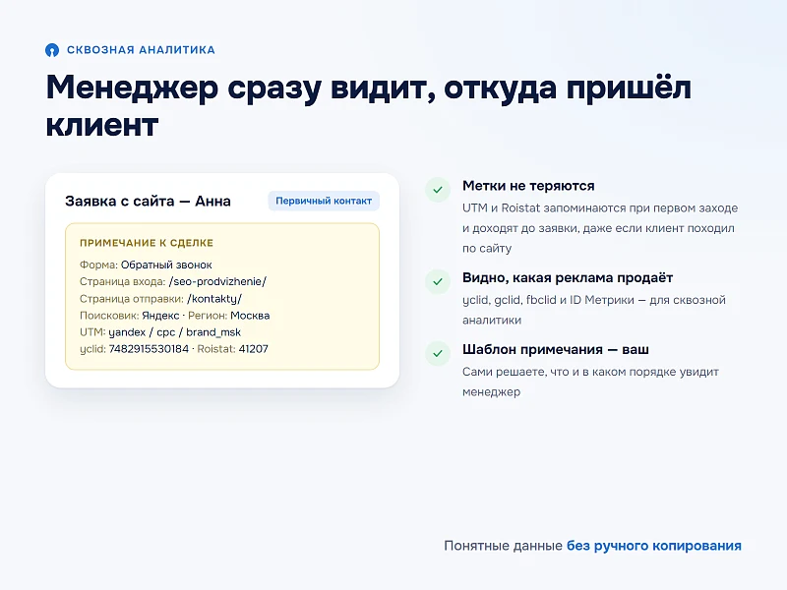Select the entry page value /seo-prodvizhenie/

click(x=217, y=281)
